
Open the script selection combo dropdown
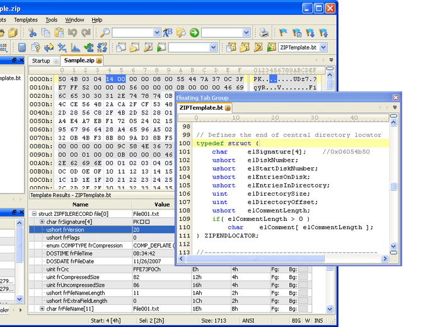[213, 47]
